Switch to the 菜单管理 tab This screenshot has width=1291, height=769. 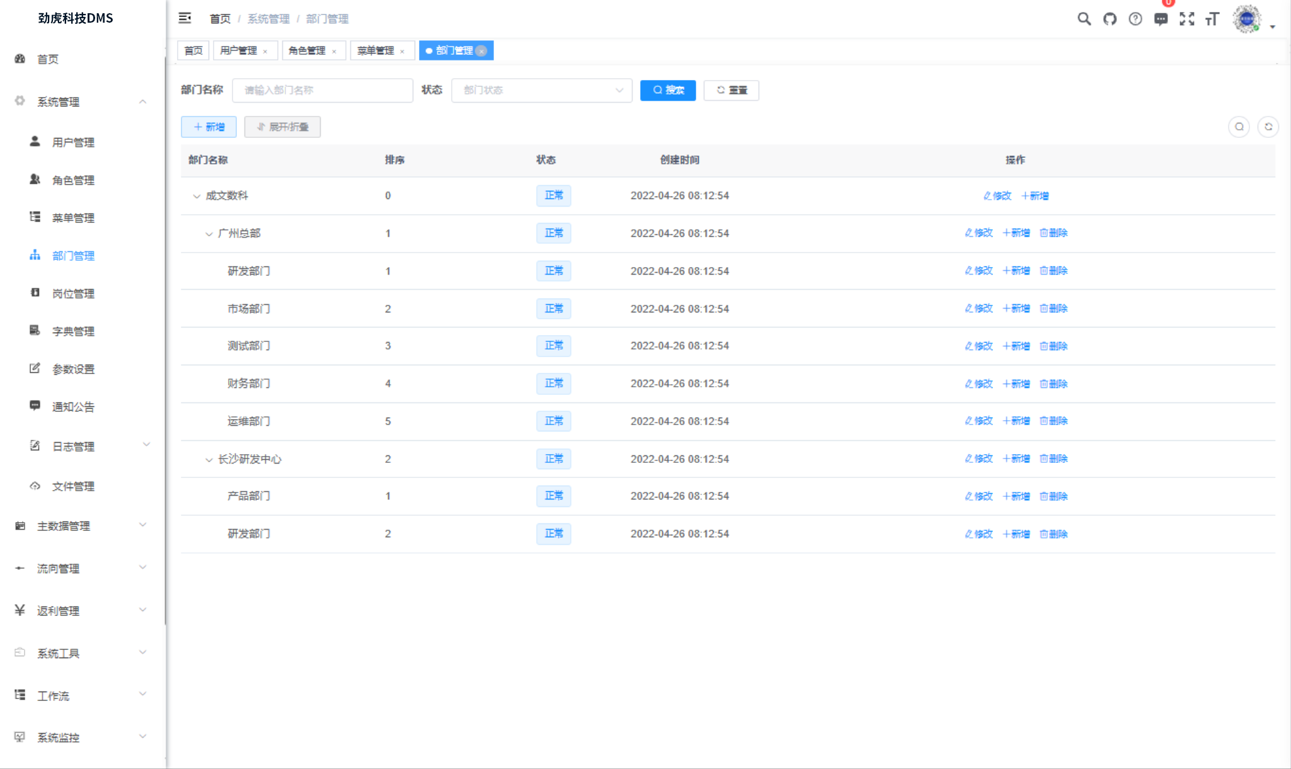[376, 50]
